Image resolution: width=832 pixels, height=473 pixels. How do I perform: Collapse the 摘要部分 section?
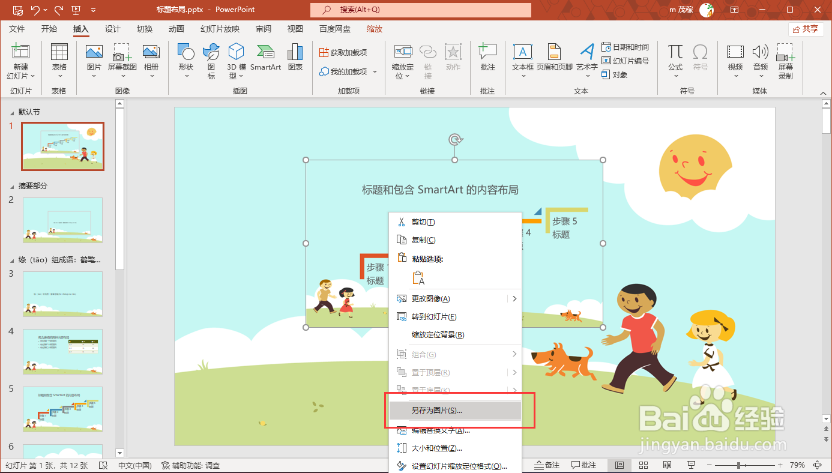pos(13,186)
